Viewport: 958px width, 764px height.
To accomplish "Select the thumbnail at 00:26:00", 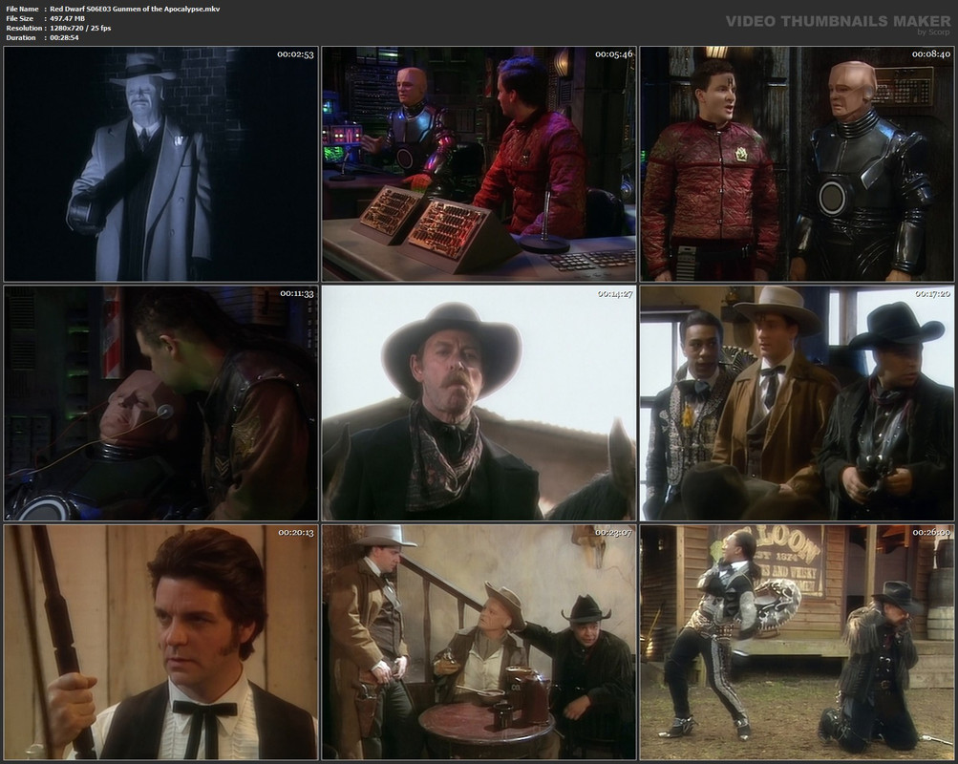I will coord(797,642).
